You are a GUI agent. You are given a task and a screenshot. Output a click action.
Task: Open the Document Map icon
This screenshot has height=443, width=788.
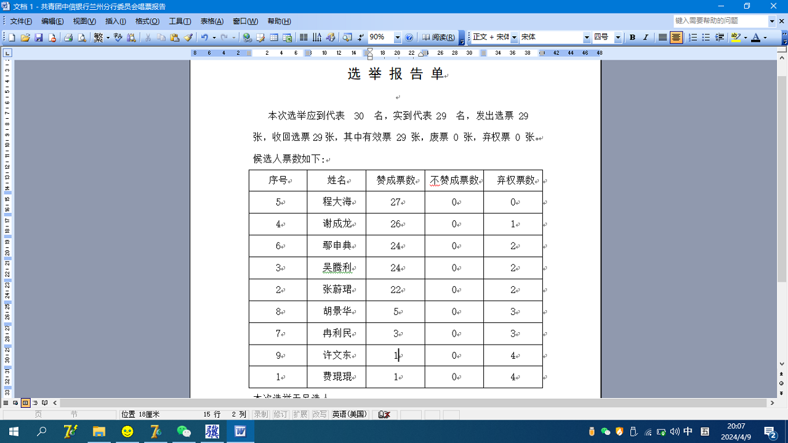[347, 38]
